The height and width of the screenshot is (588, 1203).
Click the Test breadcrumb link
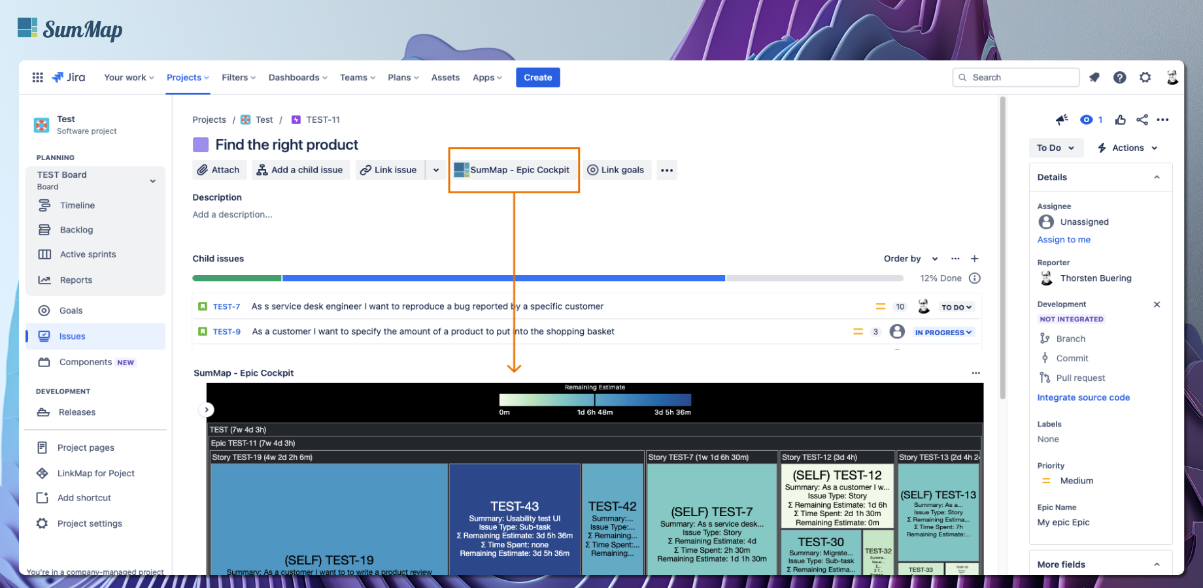(x=264, y=120)
